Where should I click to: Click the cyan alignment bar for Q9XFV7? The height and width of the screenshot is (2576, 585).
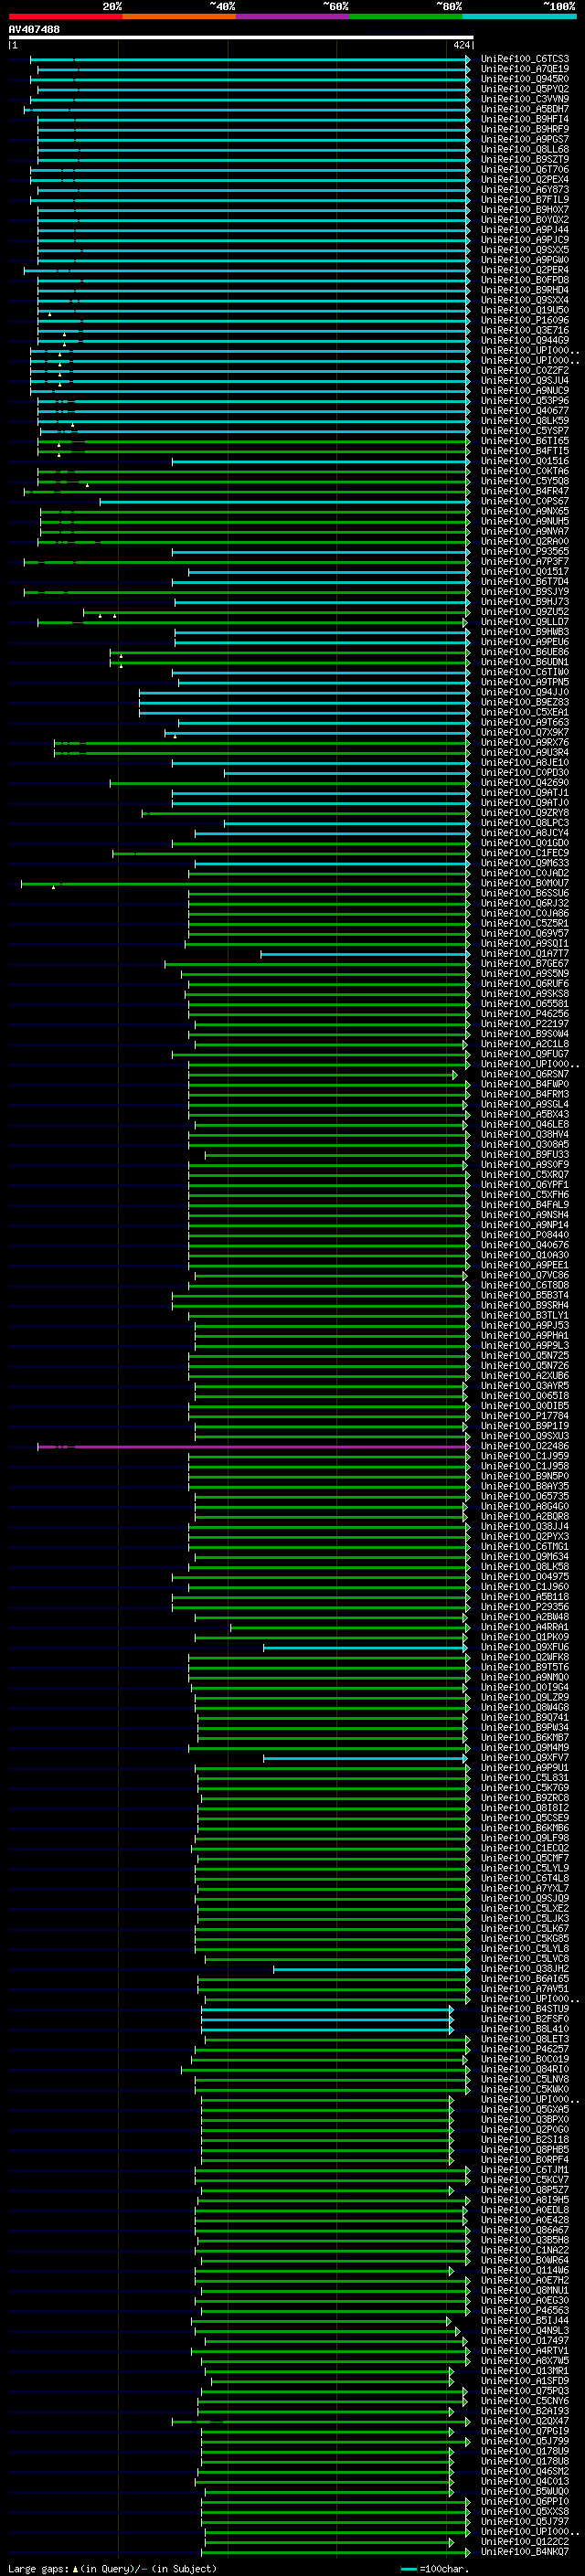pyautogui.click(x=365, y=1758)
